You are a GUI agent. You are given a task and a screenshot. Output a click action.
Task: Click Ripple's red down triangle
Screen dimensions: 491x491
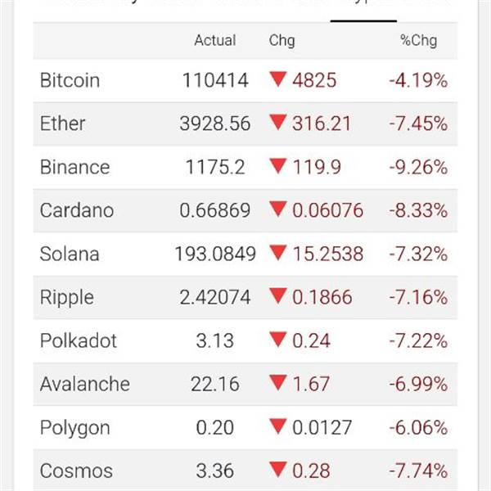tap(278, 296)
